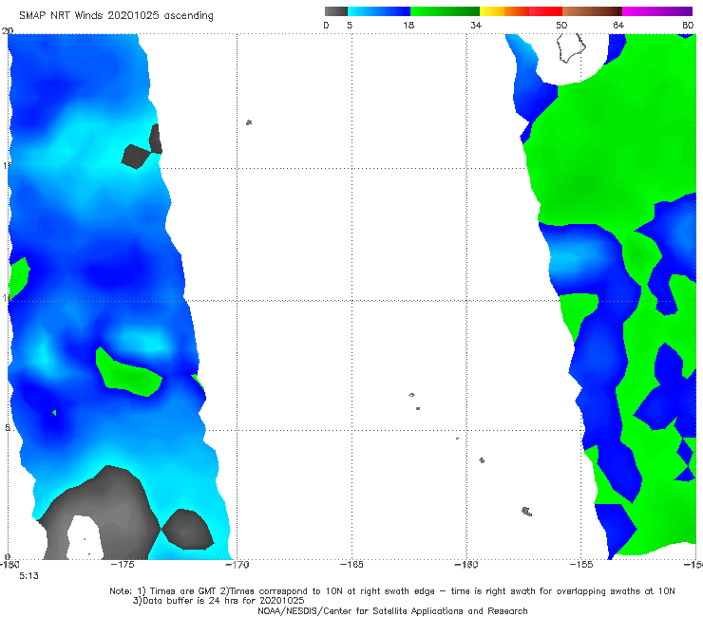The height and width of the screenshot is (617, 703).
Task: Pick the magenta-purple 64–80 color bar segment
Action: (657, 11)
